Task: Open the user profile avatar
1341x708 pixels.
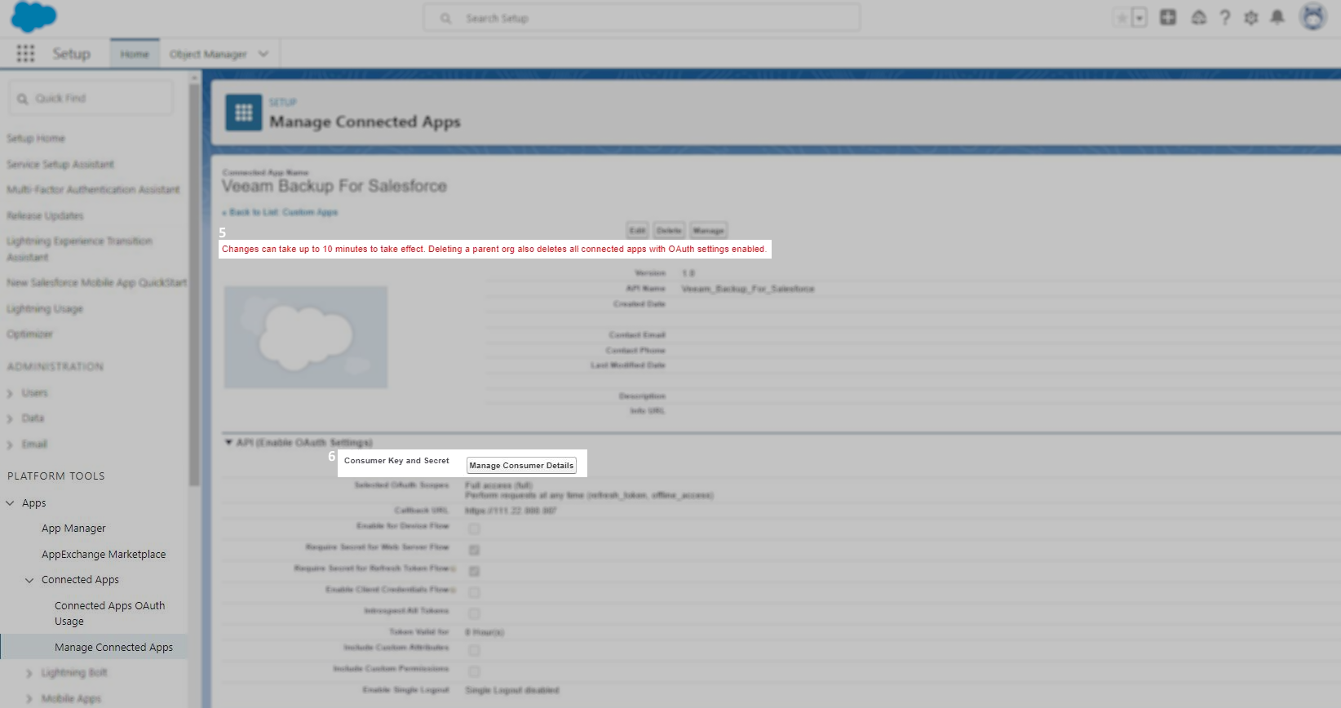Action: [x=1313, y=16]
